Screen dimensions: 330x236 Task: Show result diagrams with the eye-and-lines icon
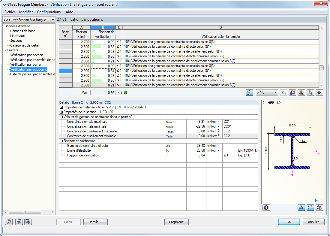(292, 92)
